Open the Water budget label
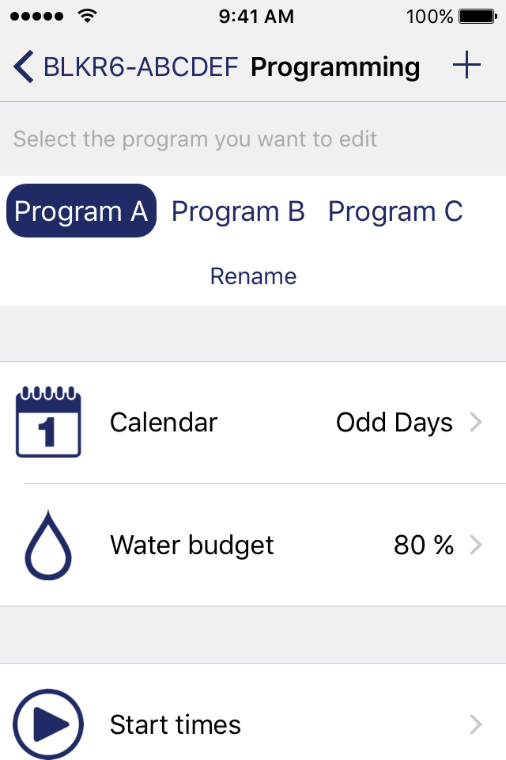 tap(192, 545)
